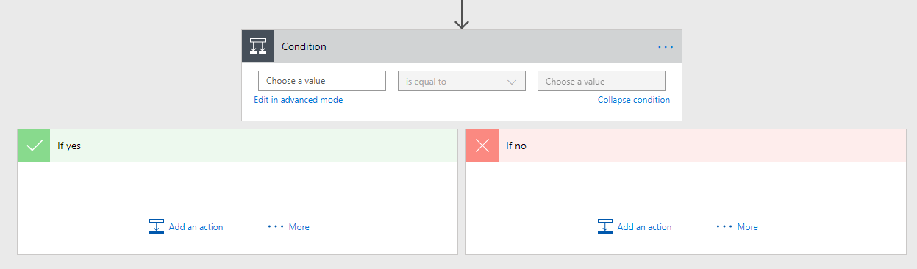The image size is (917, 269).
Task: Click the green checkmark icon of If yes
Action: 34,146
